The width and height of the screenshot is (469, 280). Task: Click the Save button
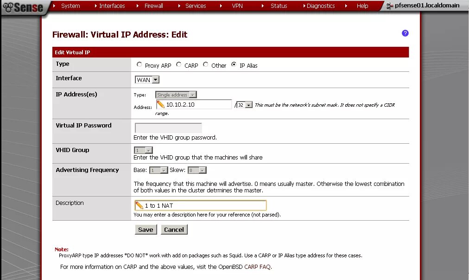tap(146, 230)
